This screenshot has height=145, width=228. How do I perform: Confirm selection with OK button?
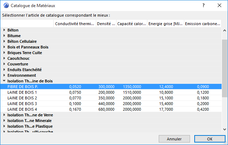pos(210,139)
